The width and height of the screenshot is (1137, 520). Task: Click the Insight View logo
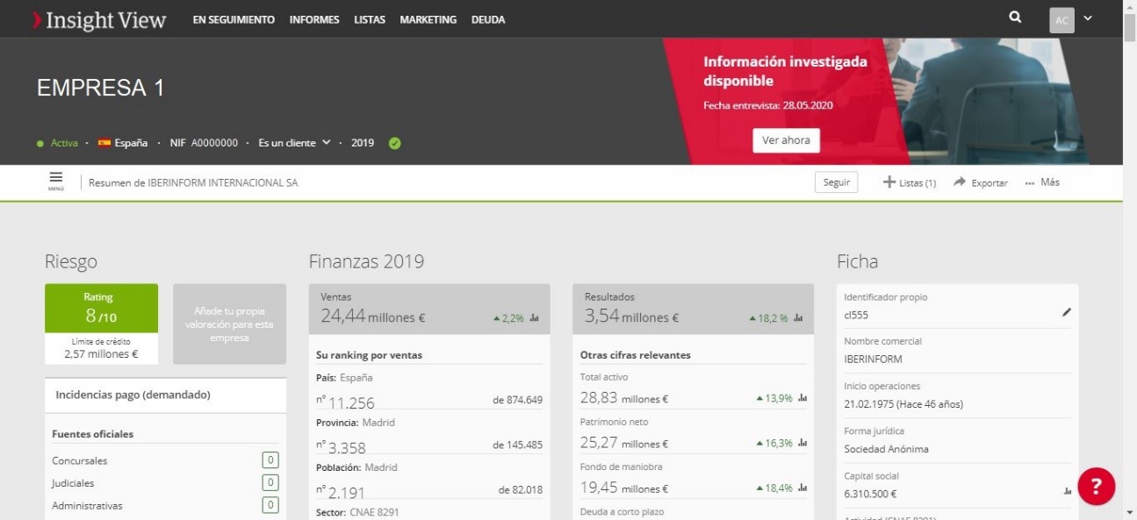[x=99, y=19]
